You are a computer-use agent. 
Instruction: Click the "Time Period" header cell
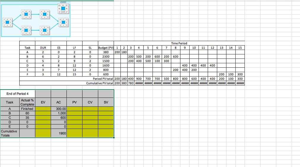(179, 43)
